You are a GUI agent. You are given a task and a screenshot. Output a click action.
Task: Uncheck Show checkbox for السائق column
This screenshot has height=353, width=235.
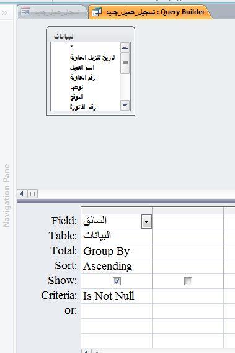pos(117,281)
